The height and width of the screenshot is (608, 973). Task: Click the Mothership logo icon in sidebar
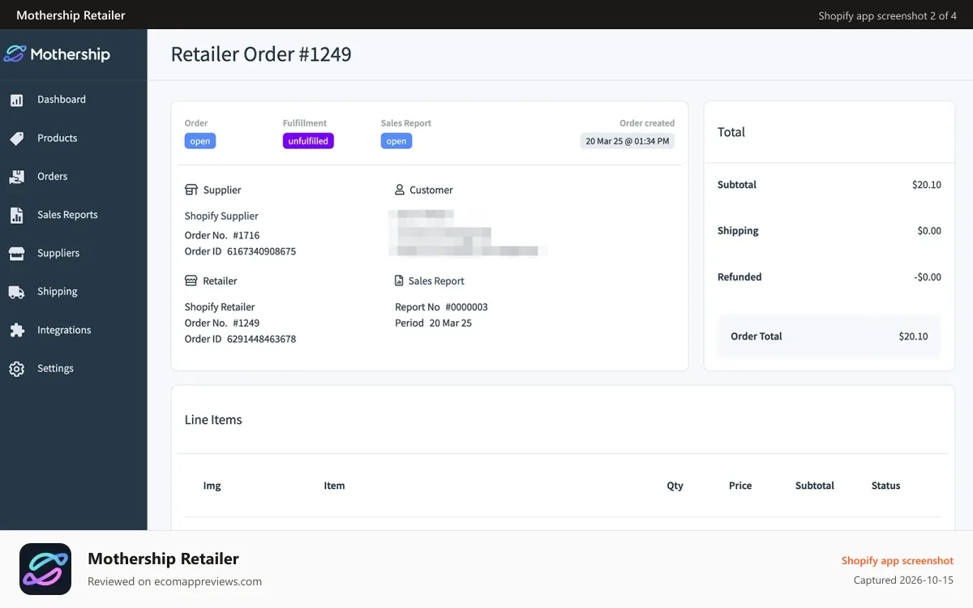pyautogui.click(x=15, y=54)
